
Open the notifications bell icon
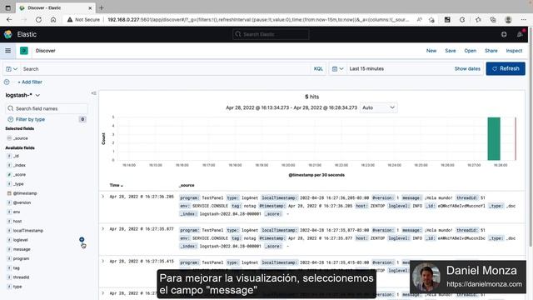point(520,34)
